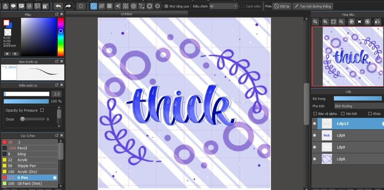Click Tạo một đường thẳng button
Image resolution: width=384 pixels, height=190 pixels.
[x=313, y=6]
